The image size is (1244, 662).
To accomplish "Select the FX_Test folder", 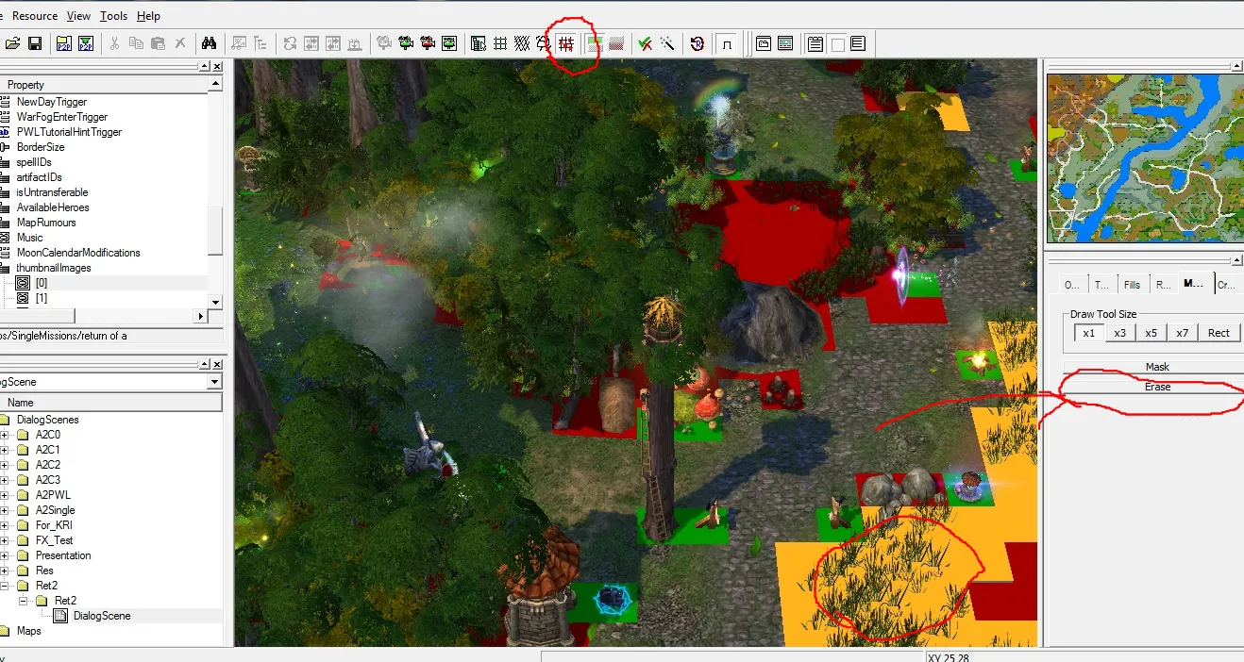I will pos(55,540).
